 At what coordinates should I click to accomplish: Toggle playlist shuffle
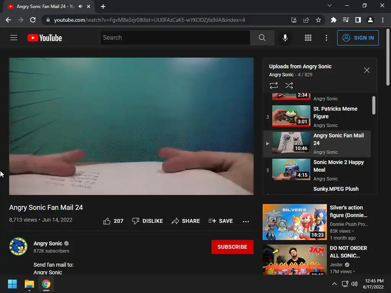(289, 85)
